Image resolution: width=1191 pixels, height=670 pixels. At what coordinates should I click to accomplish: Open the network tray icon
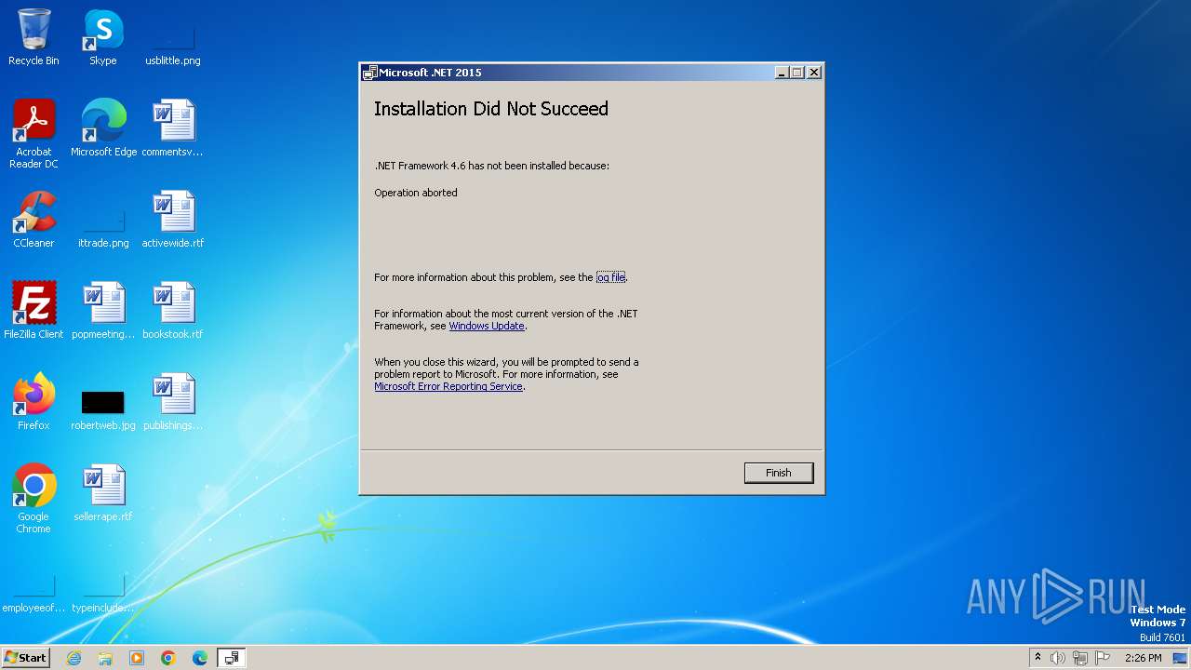1080,658
